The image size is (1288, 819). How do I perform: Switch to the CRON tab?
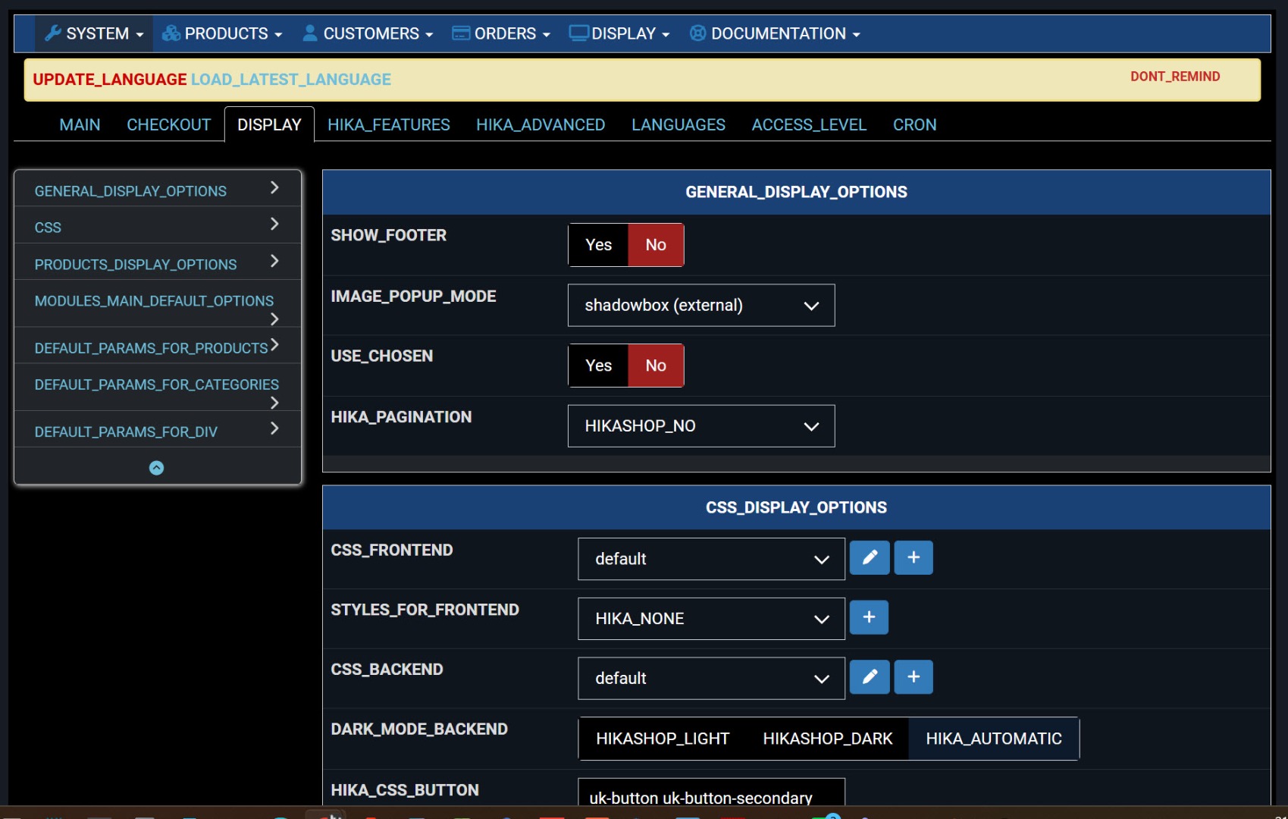915,125
